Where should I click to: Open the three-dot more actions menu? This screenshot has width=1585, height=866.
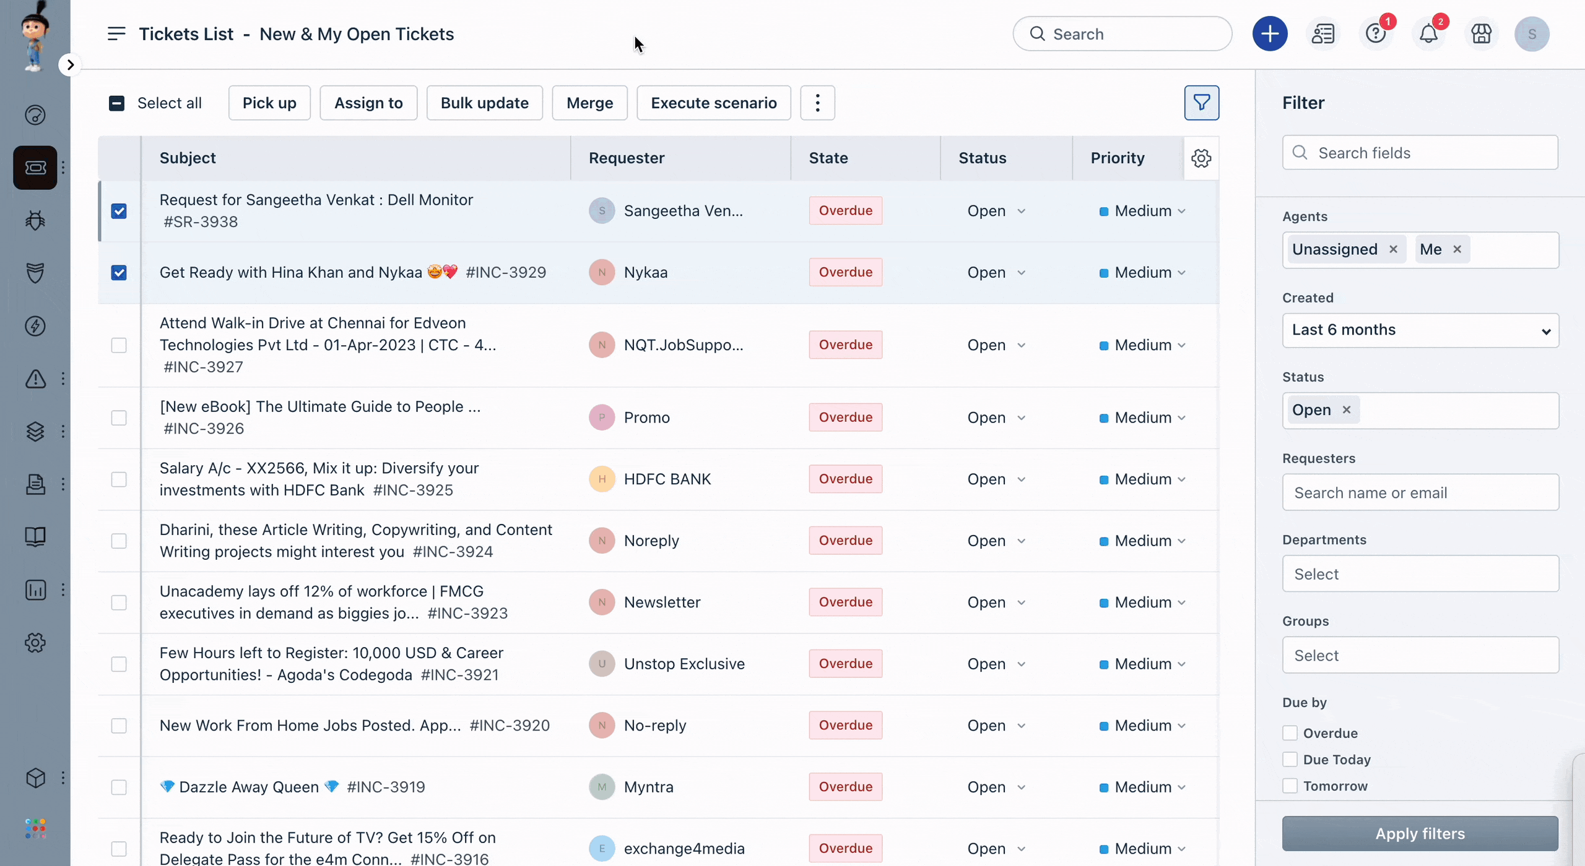pos(817,103)
